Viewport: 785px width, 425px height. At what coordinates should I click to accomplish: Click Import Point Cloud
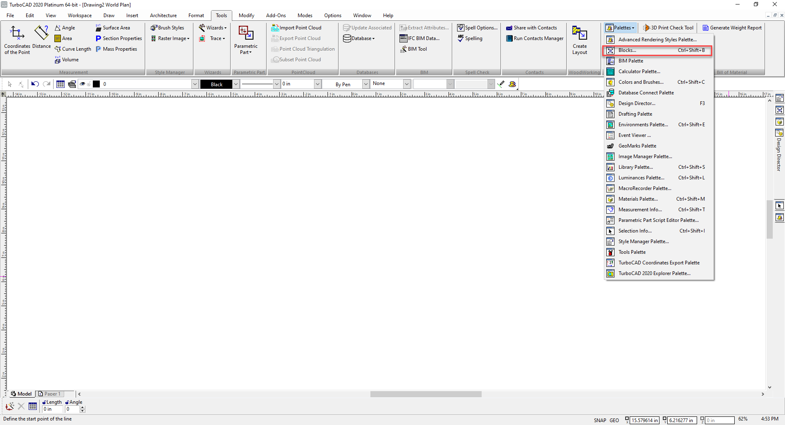click(296, 28)
